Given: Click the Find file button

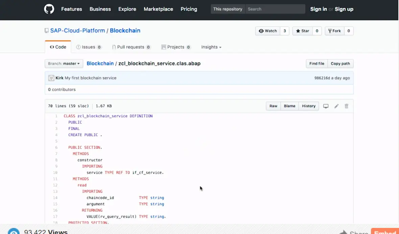Looking at the screenshot, I should tap(317, 63).
